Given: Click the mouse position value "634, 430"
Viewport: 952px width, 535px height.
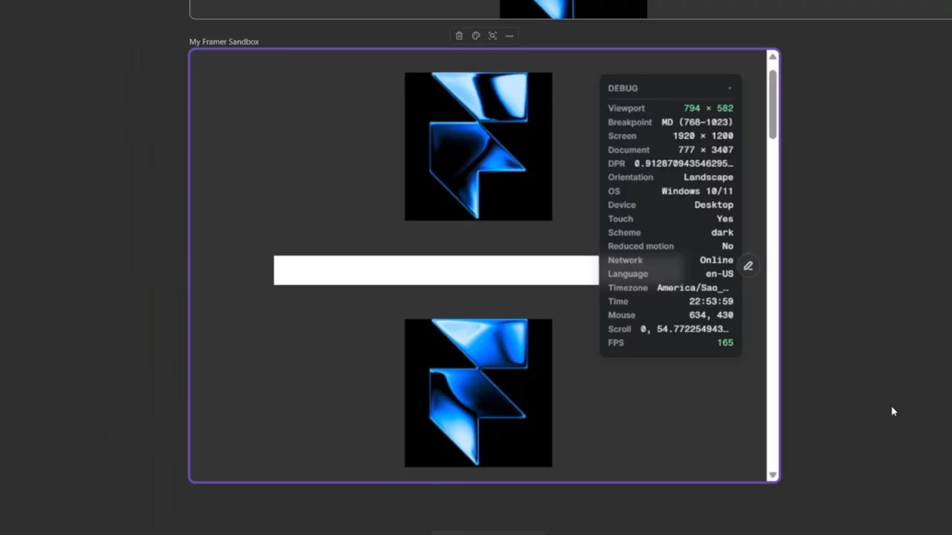Looking at the screenshot, I should point(711,315).
